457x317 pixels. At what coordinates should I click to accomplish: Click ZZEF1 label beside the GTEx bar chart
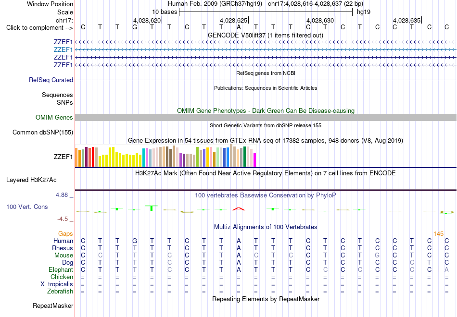tap(63, 157)
